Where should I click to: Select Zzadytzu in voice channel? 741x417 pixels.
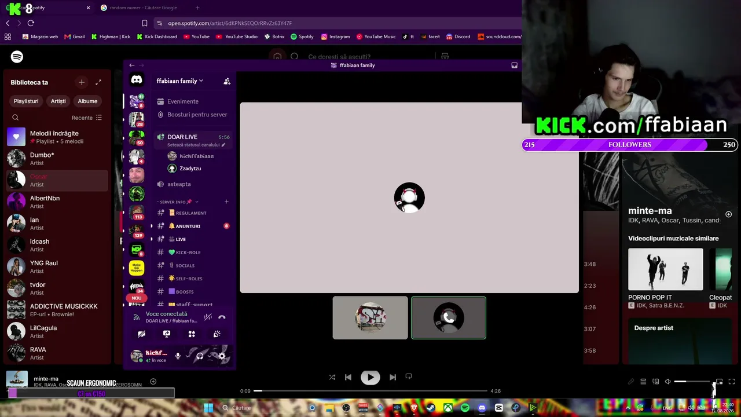point(191,169)
